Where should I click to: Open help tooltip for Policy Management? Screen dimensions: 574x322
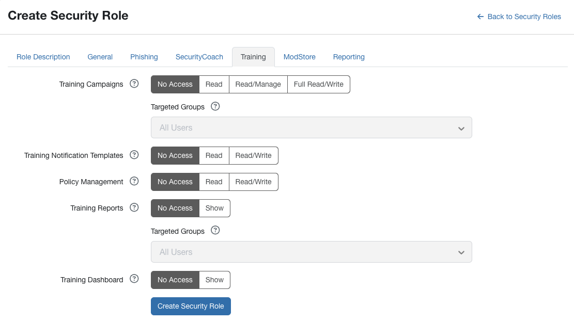coord(134,181)
